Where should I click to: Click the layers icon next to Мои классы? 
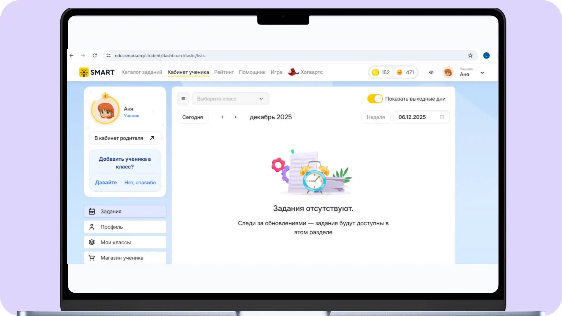click(92, 242)
